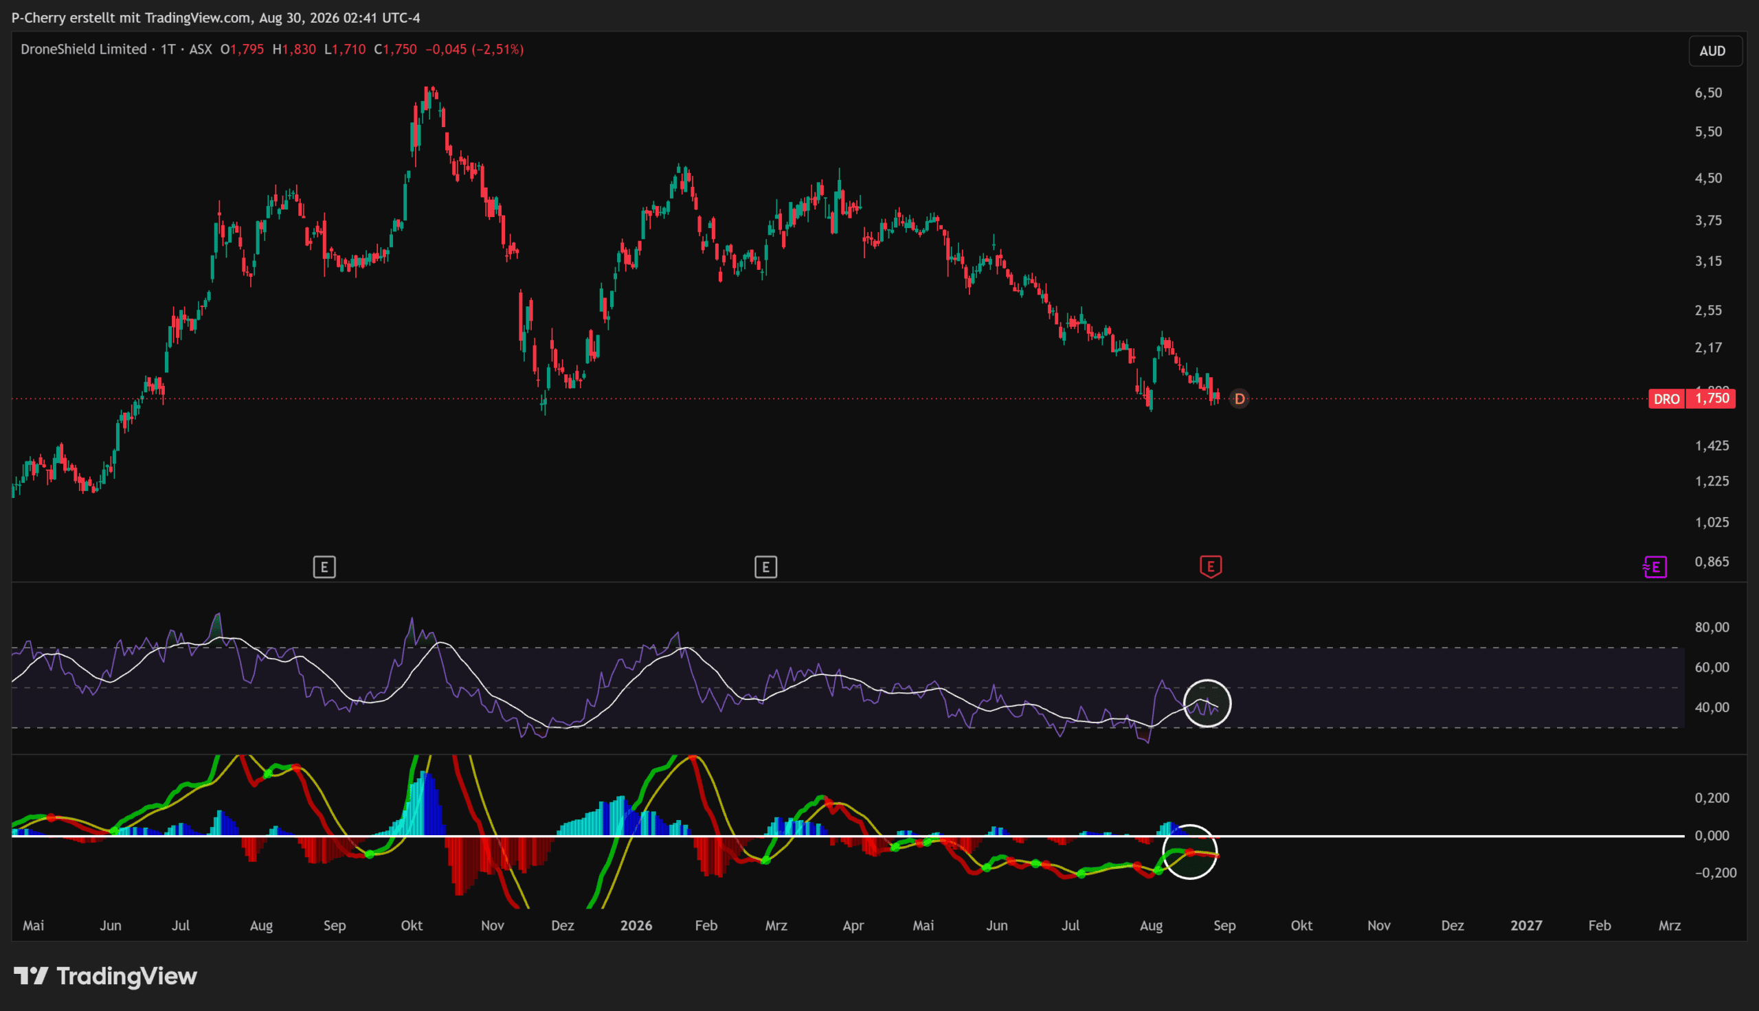Click the low value L1,710
The width and height of the screenshot is (1759, 1011).
[345, 49]
